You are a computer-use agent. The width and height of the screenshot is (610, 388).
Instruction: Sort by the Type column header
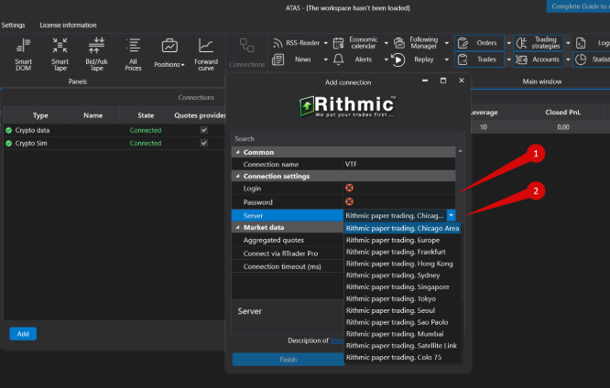[x=40, y=115]
